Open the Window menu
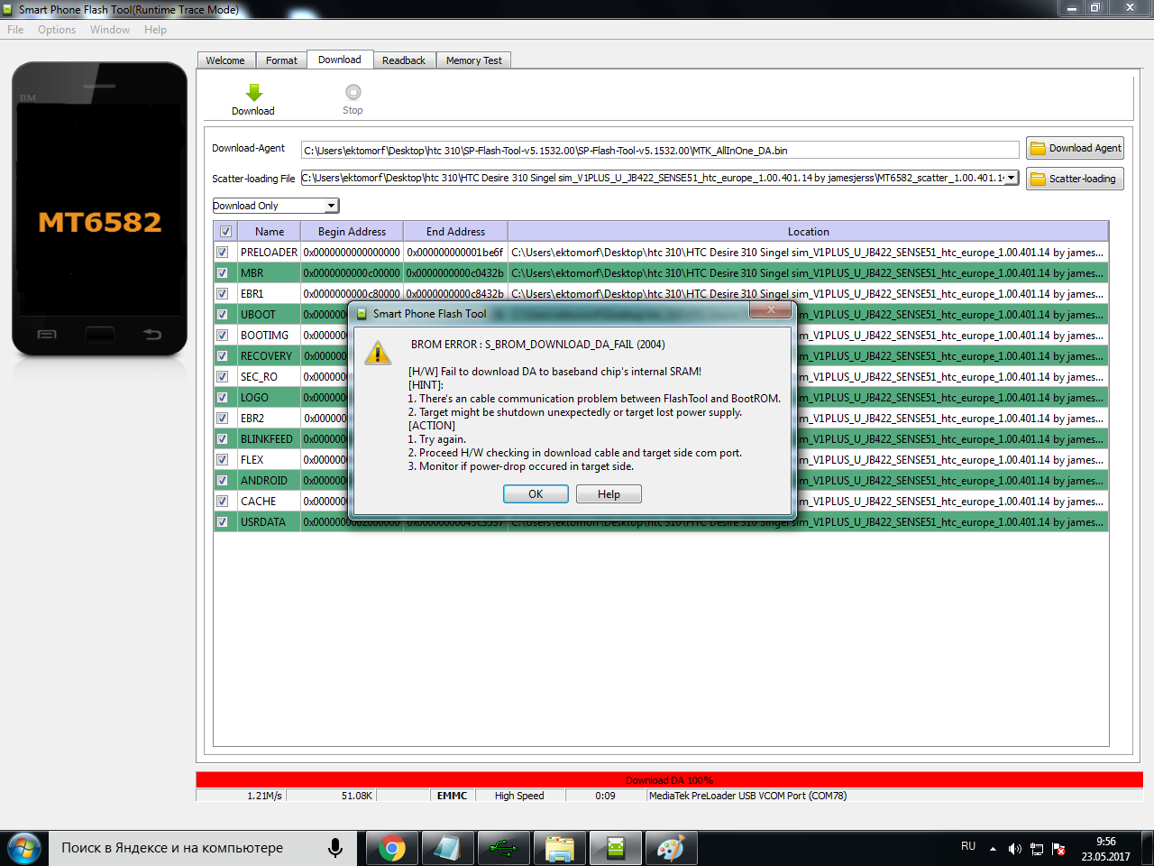The image size is (1154, 866). [110, 30]
